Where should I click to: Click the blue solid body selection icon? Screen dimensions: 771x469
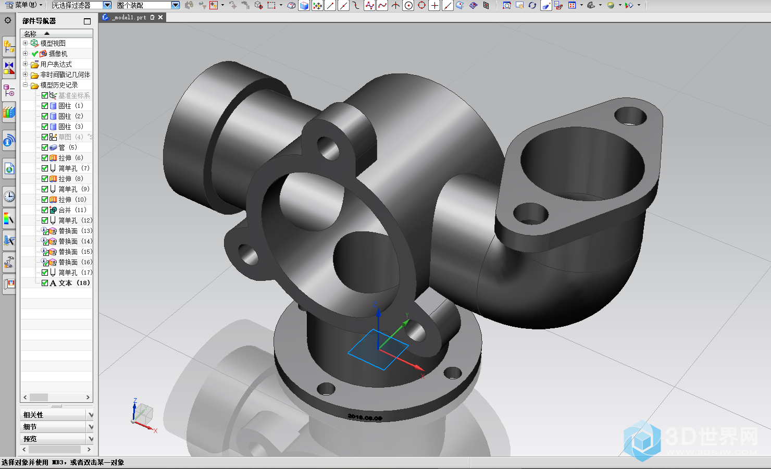coord(304,5)
